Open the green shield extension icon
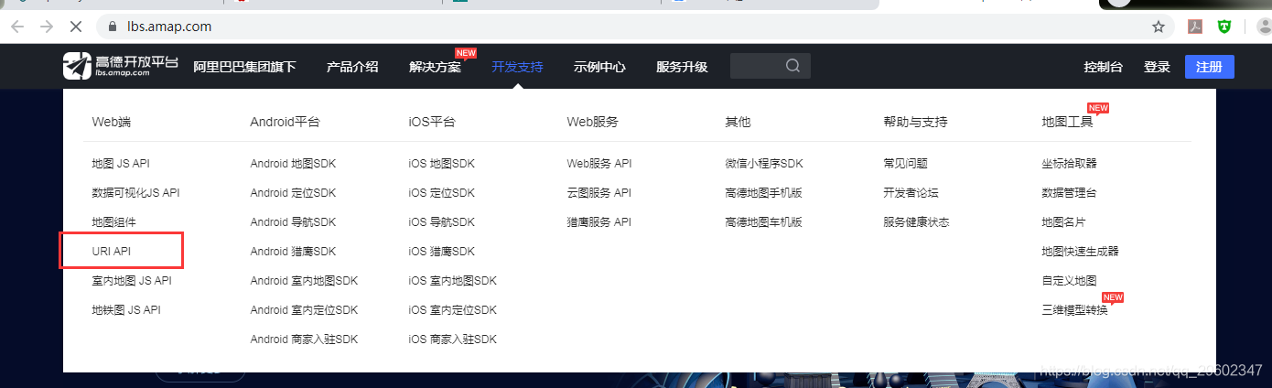Viewport: 1272px width, 388px height. coord(1223,27)
